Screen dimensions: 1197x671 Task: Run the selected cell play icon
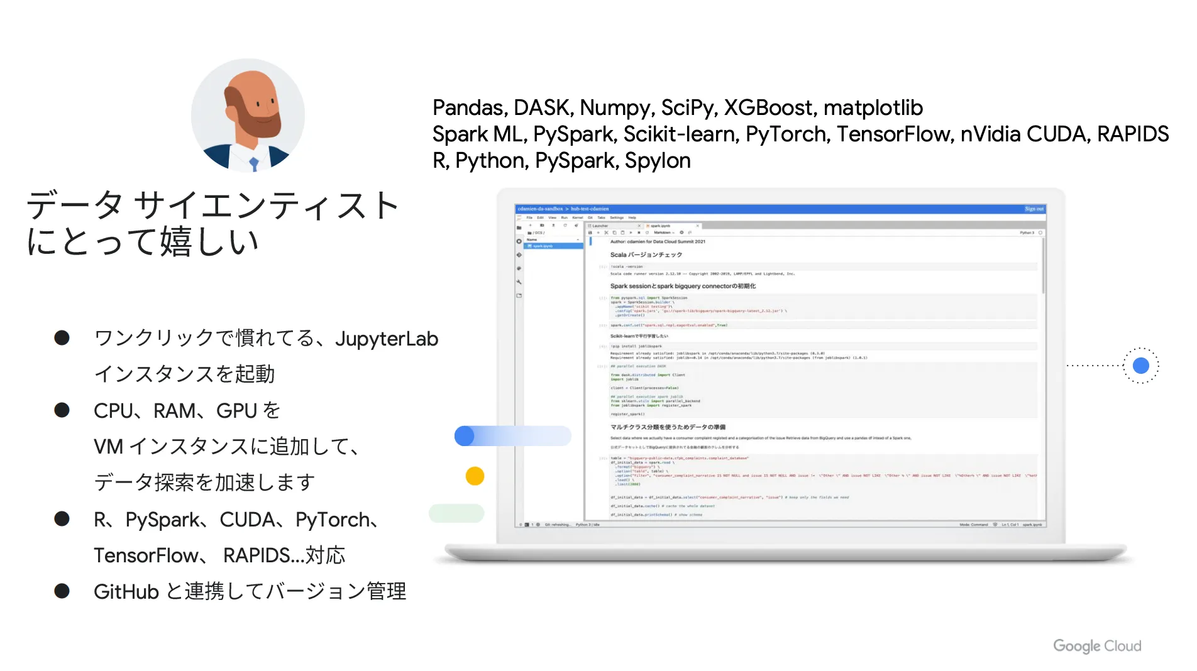(631, 232)
